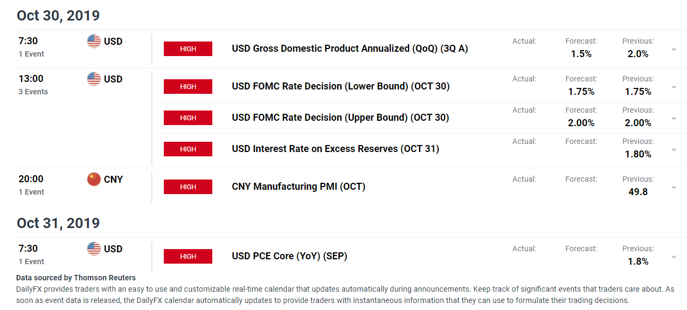Click the US flag icon under Oct 31, 2019
This screenshot has height=310, width=687.
[94, 249]
